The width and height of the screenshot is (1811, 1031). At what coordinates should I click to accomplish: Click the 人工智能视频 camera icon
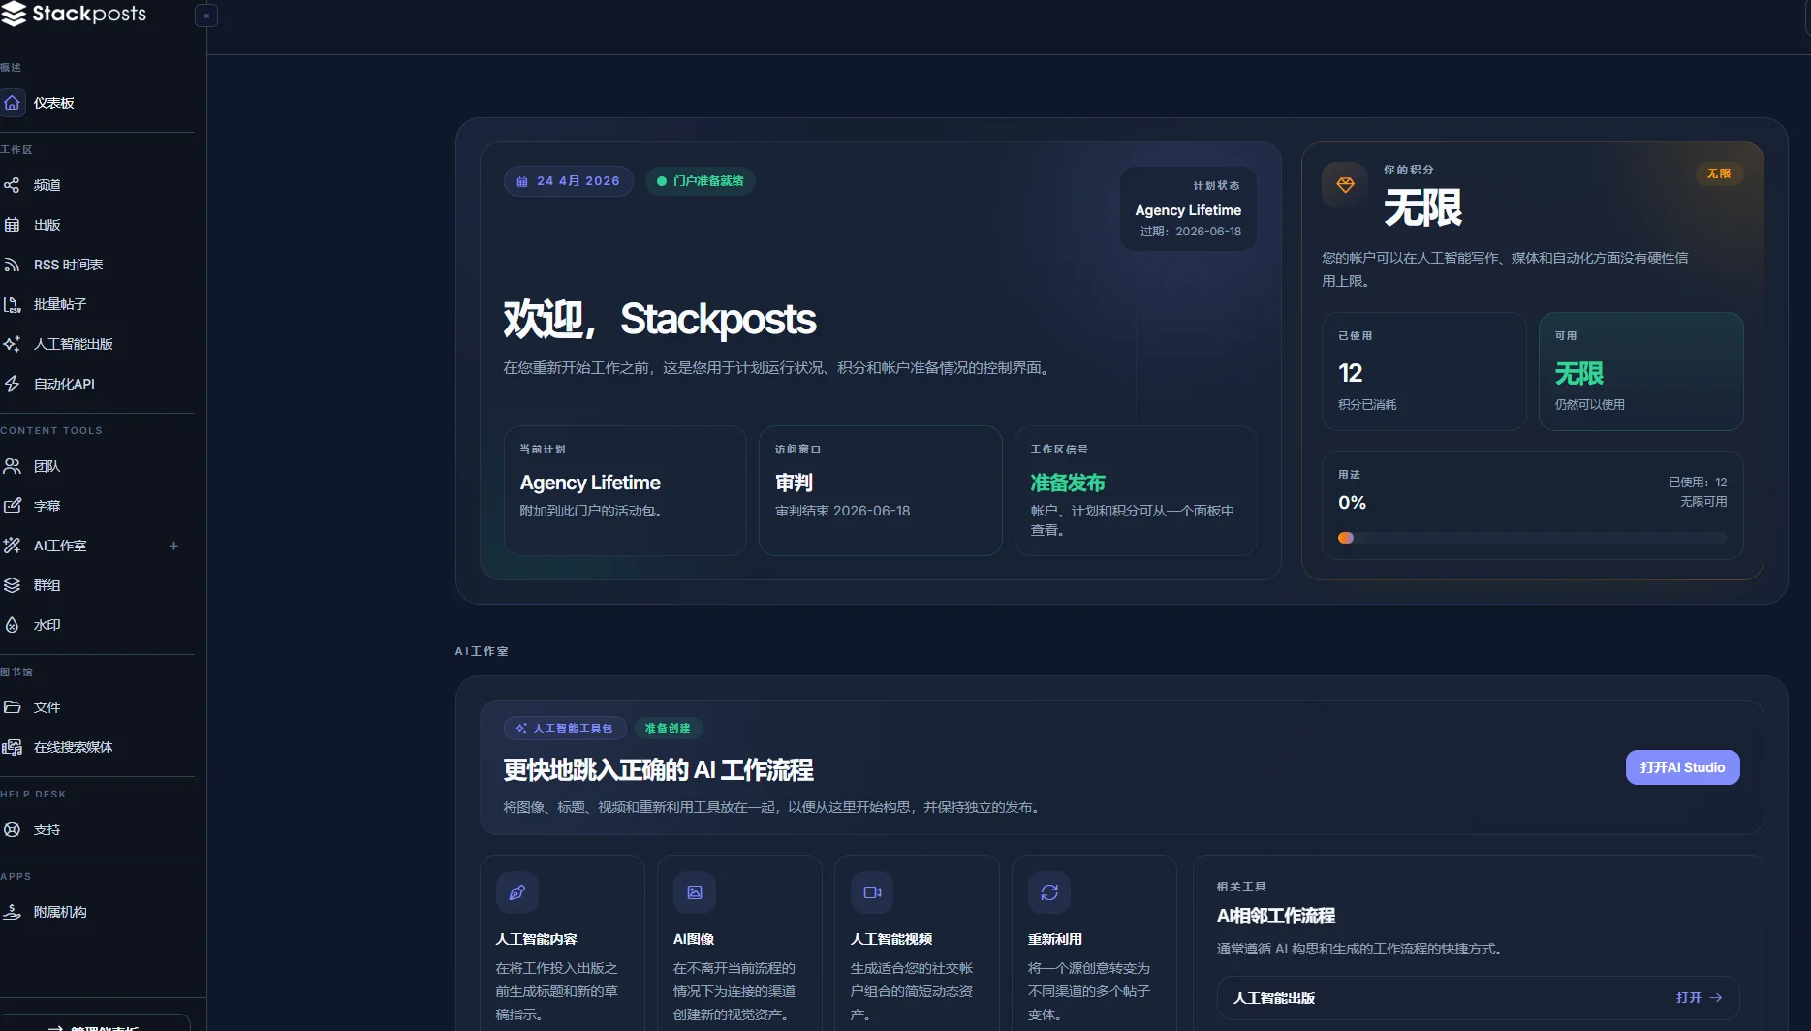[x=871, y=892]
